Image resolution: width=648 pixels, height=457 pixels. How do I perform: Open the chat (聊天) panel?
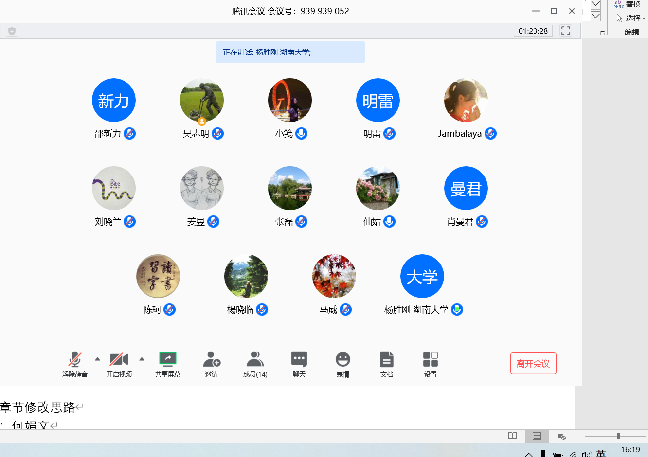[x=299, y=360]
